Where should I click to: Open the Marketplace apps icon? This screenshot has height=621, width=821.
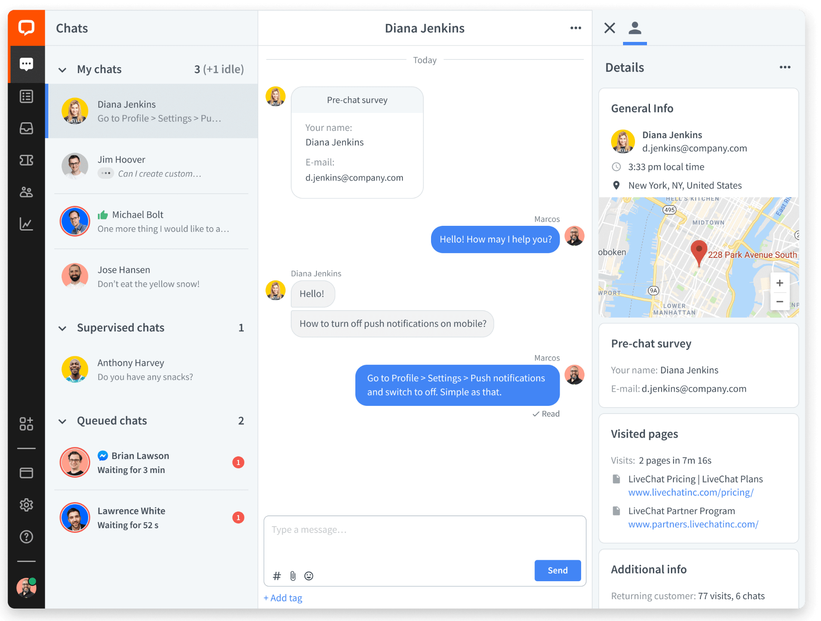[26, 424]
